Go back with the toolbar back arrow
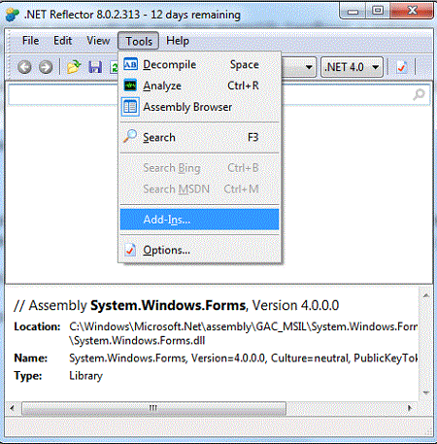The image size is (437, 444). [24, 67]
